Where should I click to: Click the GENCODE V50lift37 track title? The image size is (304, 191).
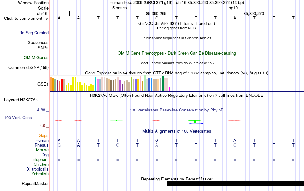pyautogui.click(x=177, y=23)
